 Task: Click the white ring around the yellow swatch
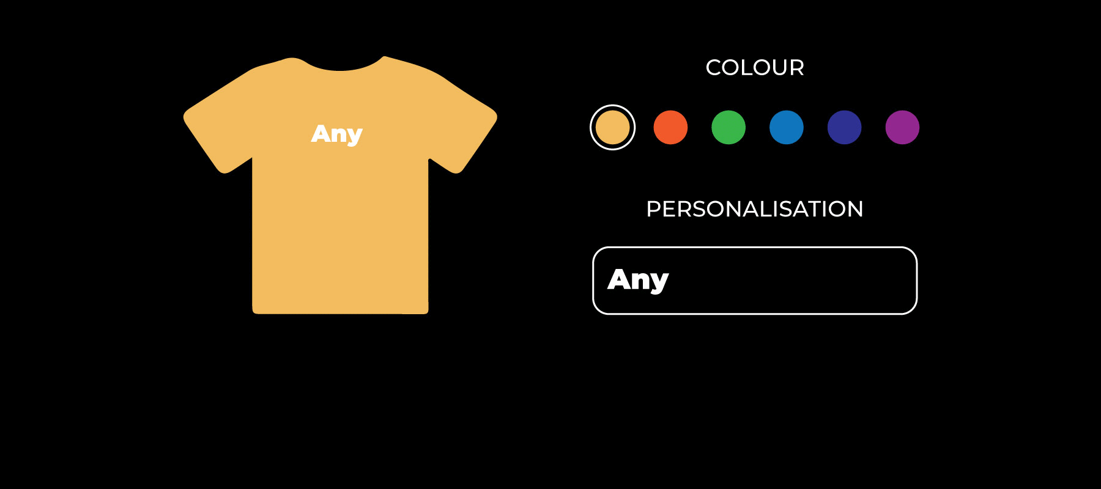tap(612, 106)
